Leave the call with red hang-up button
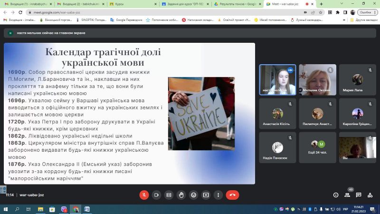380x214 pixels. coord(232,195)
